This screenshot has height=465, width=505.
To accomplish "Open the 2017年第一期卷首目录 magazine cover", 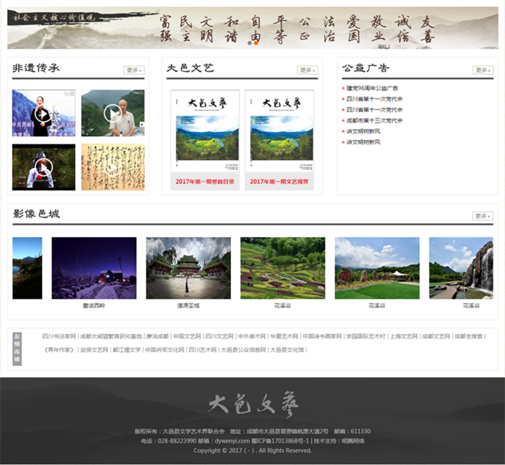I will click(205, 133).
